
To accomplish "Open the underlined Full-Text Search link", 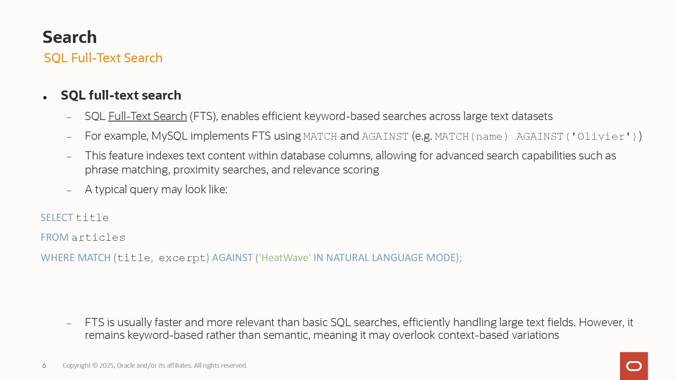I will 147,116.
